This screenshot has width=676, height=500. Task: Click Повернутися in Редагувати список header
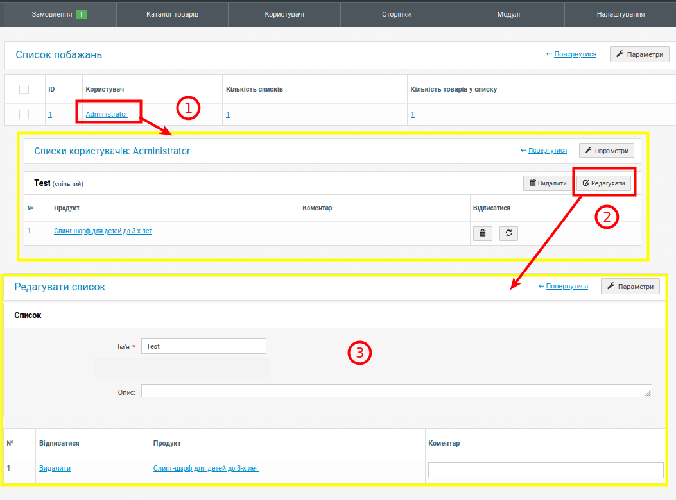567,286
